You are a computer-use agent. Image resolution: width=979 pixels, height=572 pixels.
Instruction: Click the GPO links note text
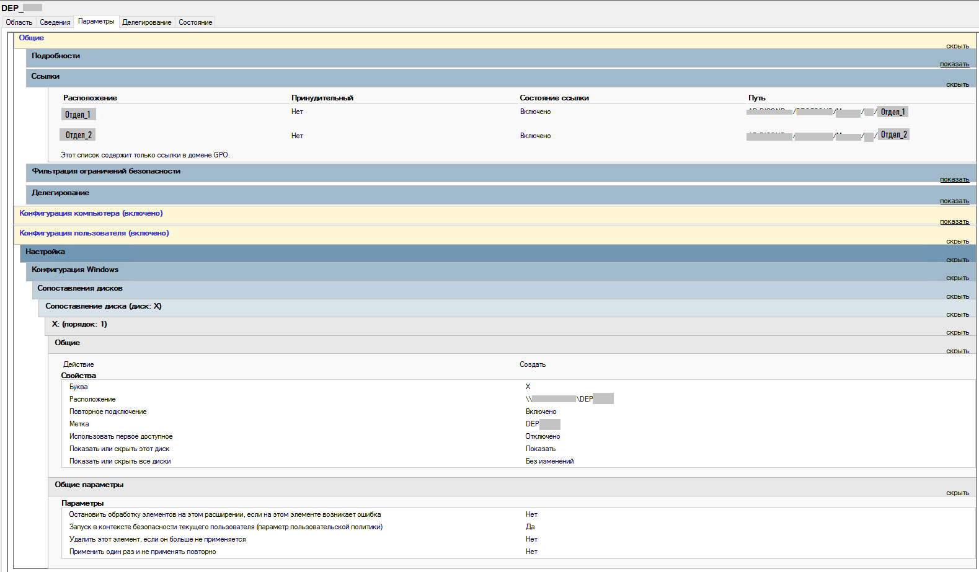[145, 155]
